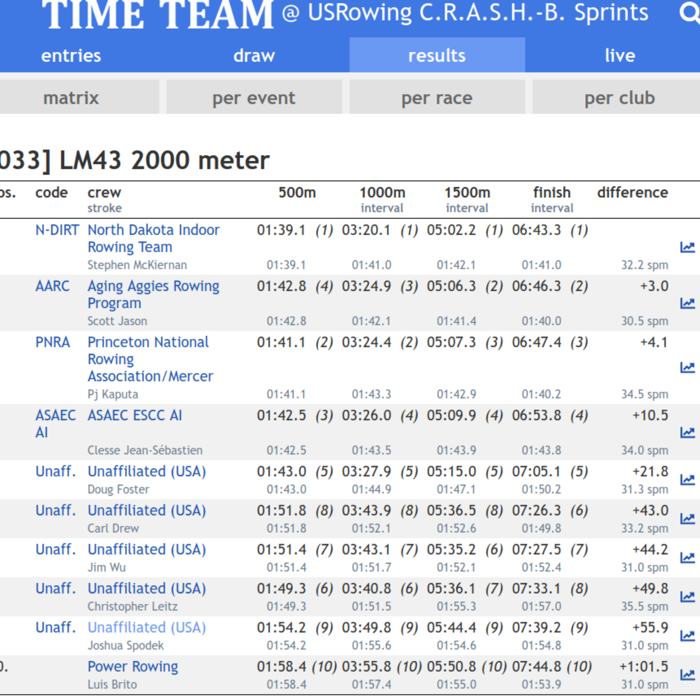Open Unaff. code link in Joshua Spodek row
This screenshot has height=700, width=700.
(x=56, y=628)
